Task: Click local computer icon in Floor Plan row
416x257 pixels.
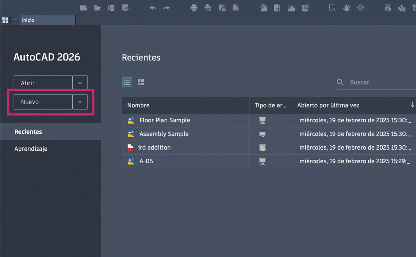Action: (x=262, y=120)
